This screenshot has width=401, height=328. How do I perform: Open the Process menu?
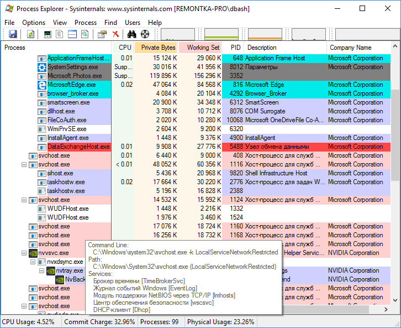point(86,23)
